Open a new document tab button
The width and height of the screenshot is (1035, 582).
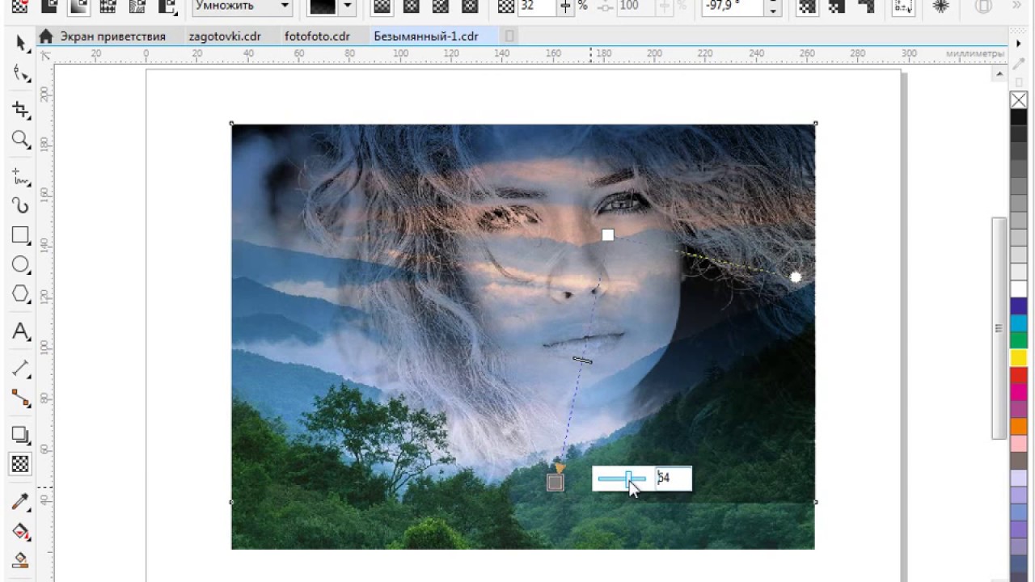point(509,36)
